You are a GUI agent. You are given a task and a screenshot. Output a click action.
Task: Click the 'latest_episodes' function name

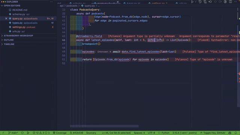point(103,40)
